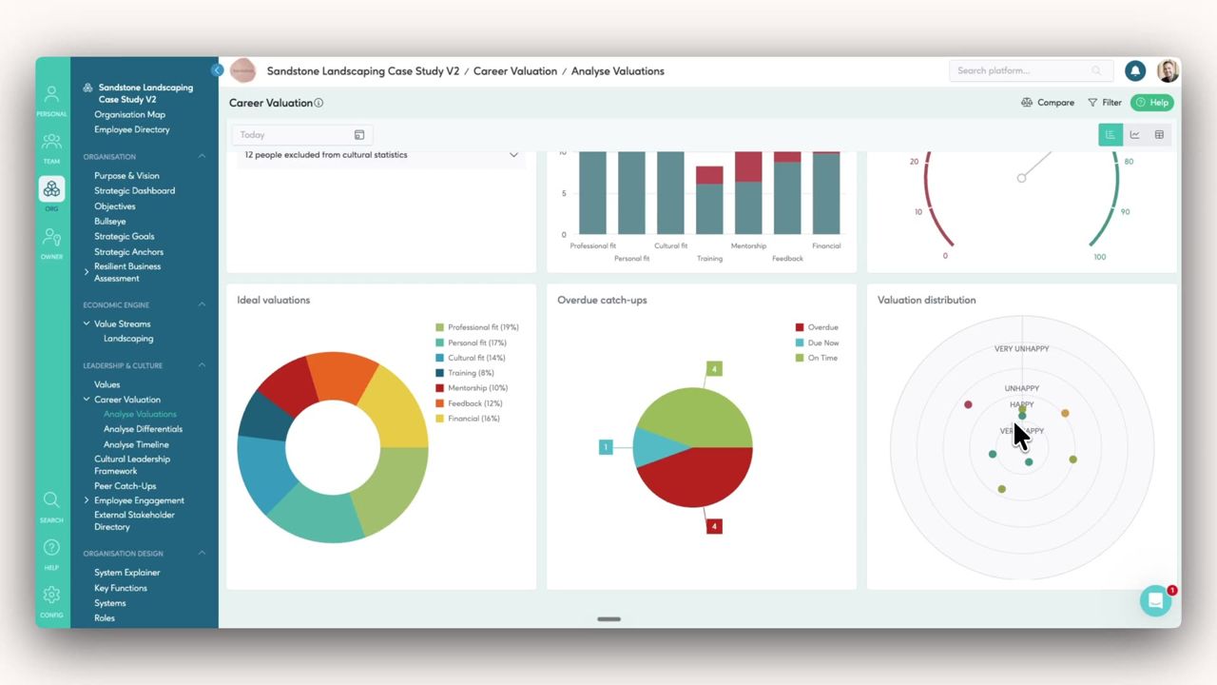Click the Filter button

tap(1105, 103)
